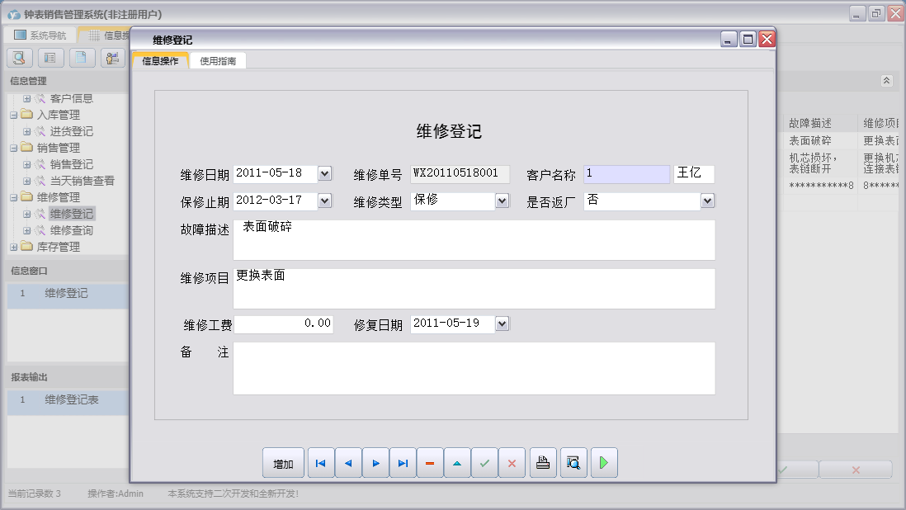The width and height of the screenshot is (906, 510).
Task: Select 维修查询 in the left tree
Action: point(72,229)
